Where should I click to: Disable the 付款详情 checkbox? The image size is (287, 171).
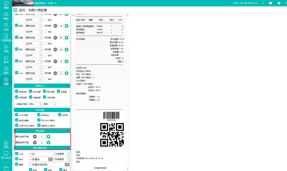coord(44,97)
